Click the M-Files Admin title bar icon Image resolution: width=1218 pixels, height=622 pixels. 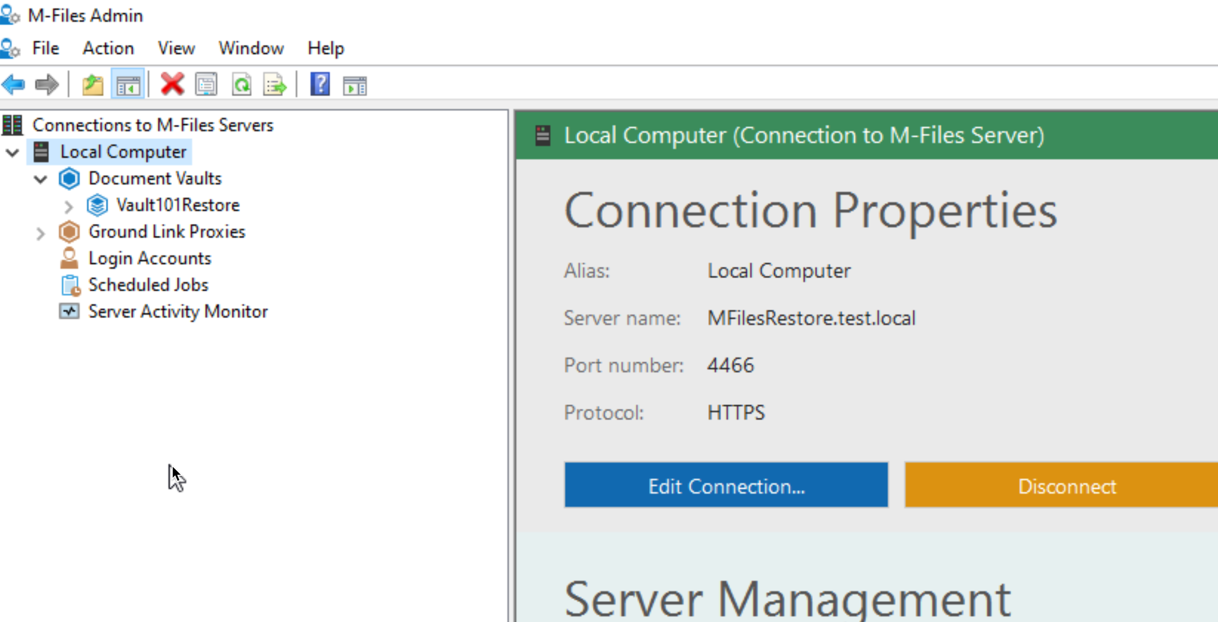10,15
